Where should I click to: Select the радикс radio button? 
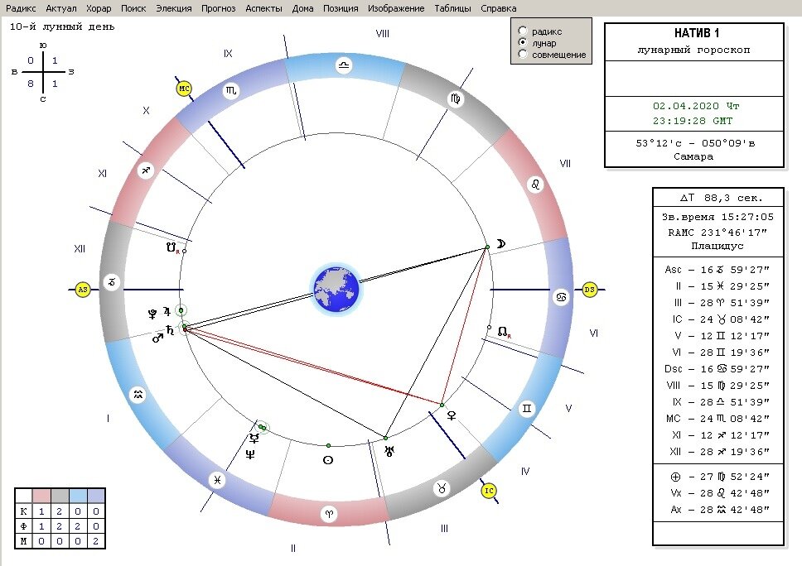point(523,31)
